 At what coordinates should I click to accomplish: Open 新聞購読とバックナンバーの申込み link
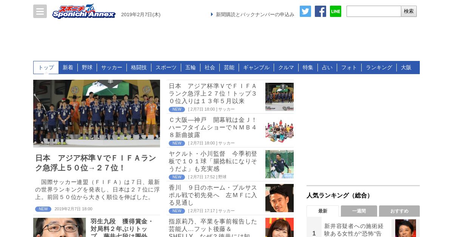[x=255, y=14]
